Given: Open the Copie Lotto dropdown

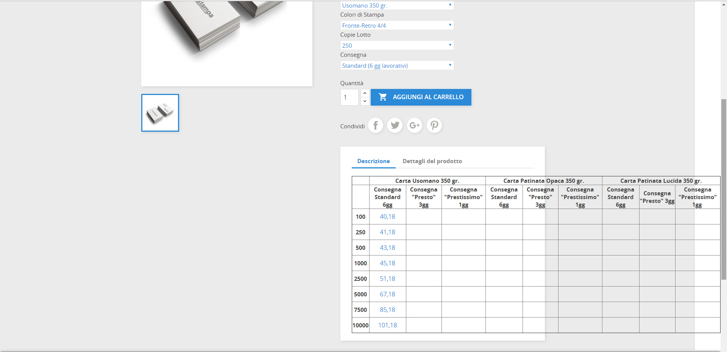Looking at the screenshot, I should coord(397,45).
